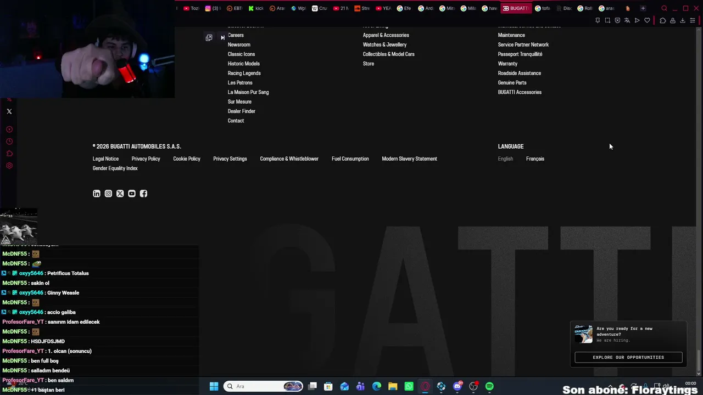Open Bugatti's LinkedIn page icon
This screenshot has width=703, height=395.
click(x=97, y=194)
